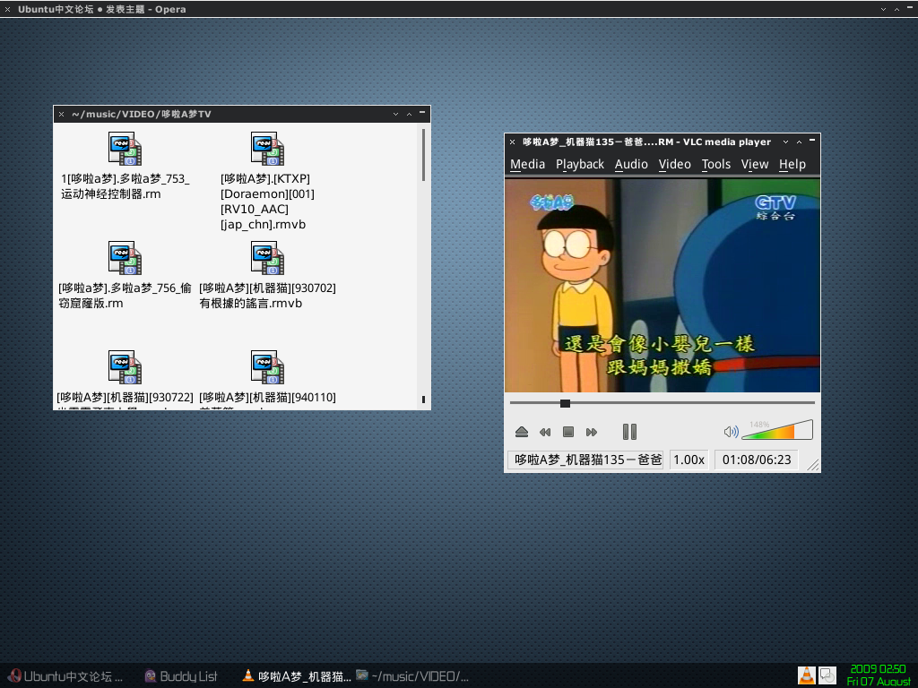Pause the video with the pause button

pyautogui.click(x=629, y=432)
